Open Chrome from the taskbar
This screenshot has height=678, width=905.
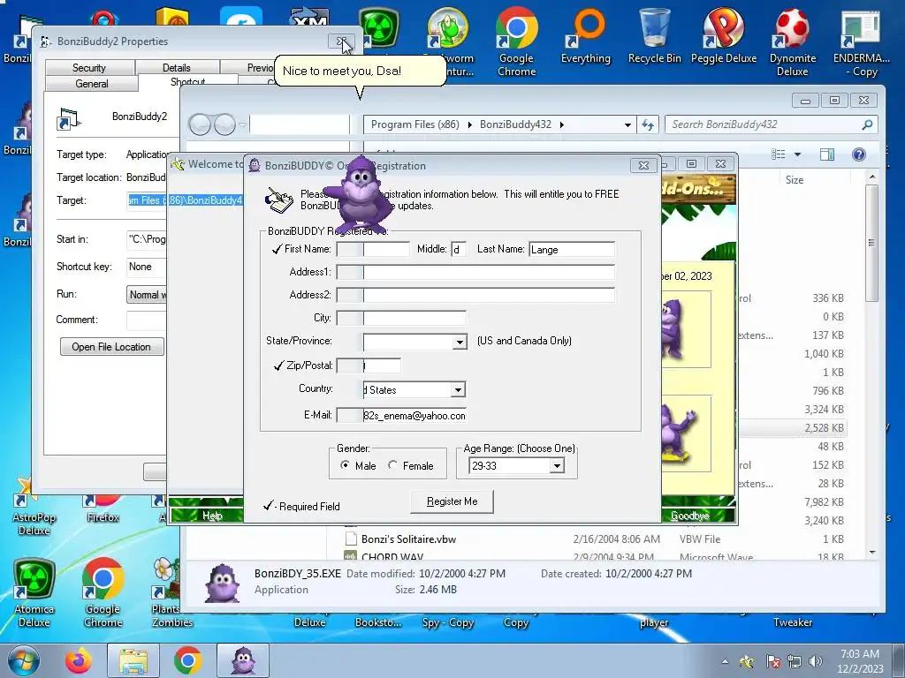(187, 660)
